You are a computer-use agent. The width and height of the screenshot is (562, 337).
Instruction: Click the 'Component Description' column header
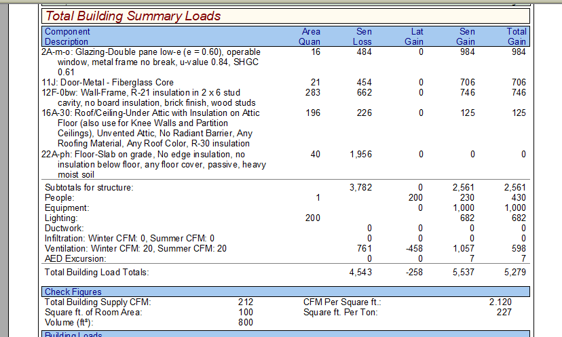pyautogui.click(x=67, y=37)
